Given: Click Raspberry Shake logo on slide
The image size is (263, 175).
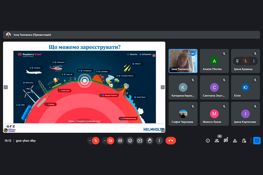Looking at the screenshot, I should pyautogui.click(x=30, y=55).
